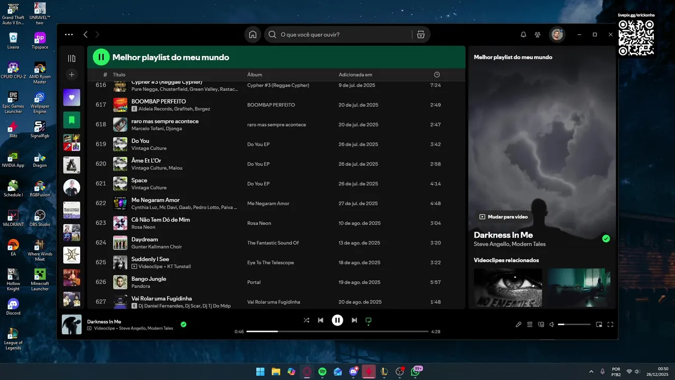675x380 pixels.
Task: Click Mudar para vídeo button
Action: 504,217
